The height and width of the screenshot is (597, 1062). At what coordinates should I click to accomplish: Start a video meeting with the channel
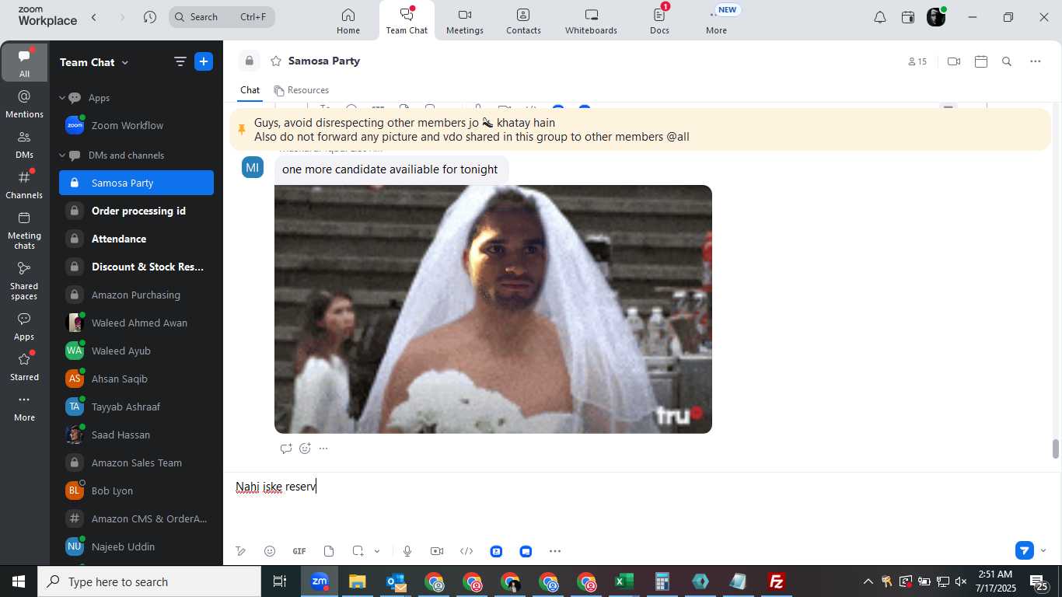[954, 61]
